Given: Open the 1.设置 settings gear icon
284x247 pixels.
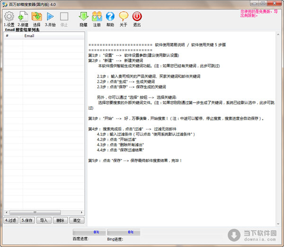Looking at the screenshot, I should [9, 17].
